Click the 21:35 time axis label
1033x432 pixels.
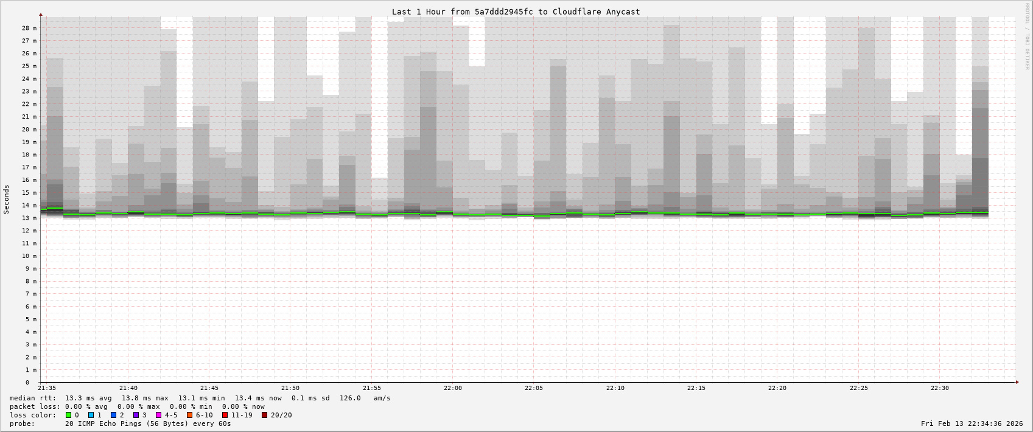47,388
